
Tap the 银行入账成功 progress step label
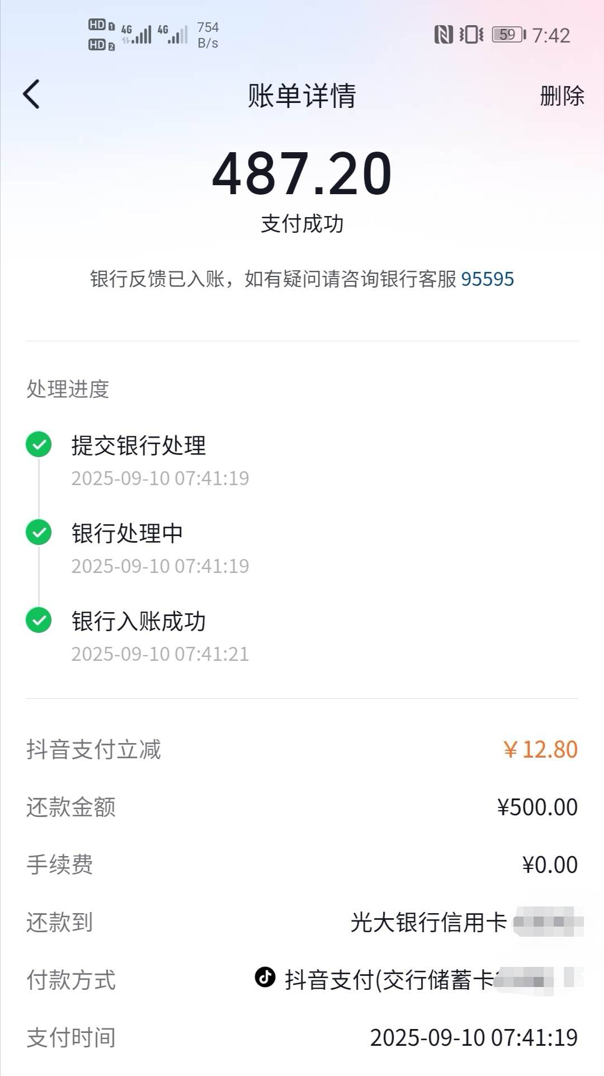[139, 621]
